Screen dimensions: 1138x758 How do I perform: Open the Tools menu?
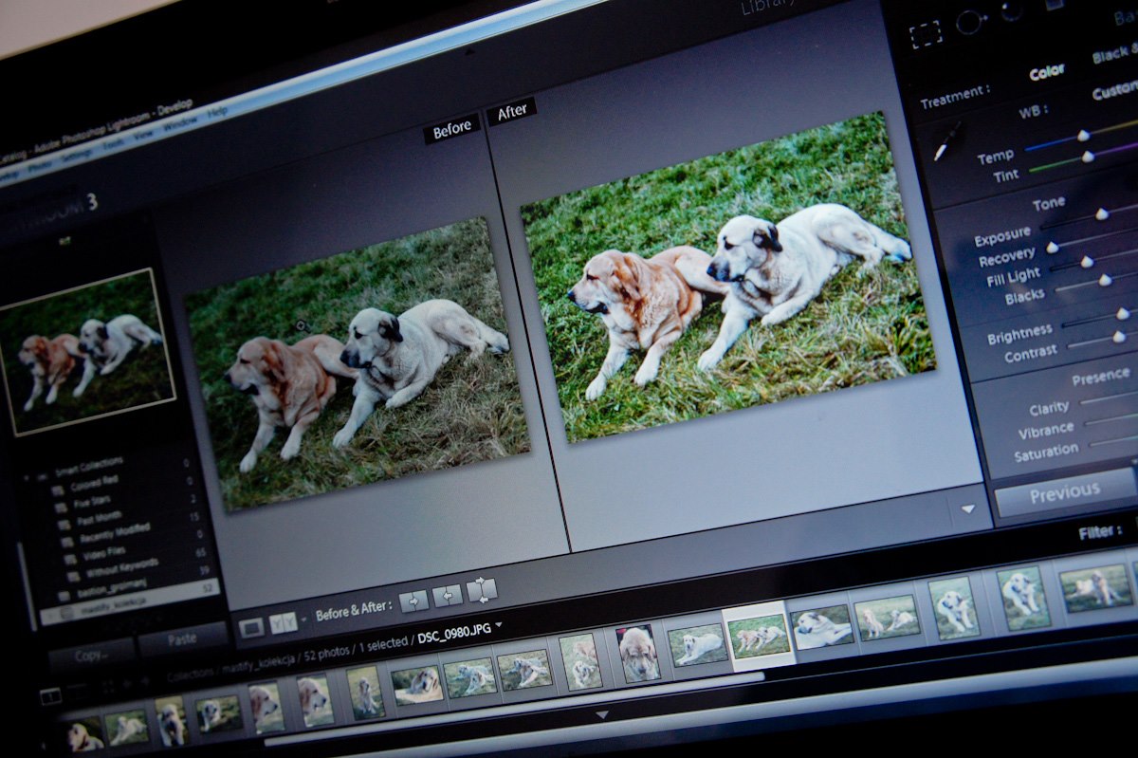[x=113, y=145]
